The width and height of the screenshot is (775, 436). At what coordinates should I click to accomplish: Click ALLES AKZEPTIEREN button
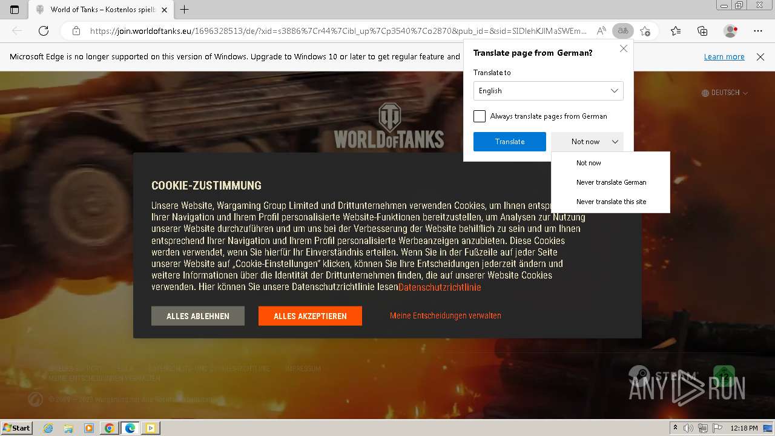(x=310, y=316)
